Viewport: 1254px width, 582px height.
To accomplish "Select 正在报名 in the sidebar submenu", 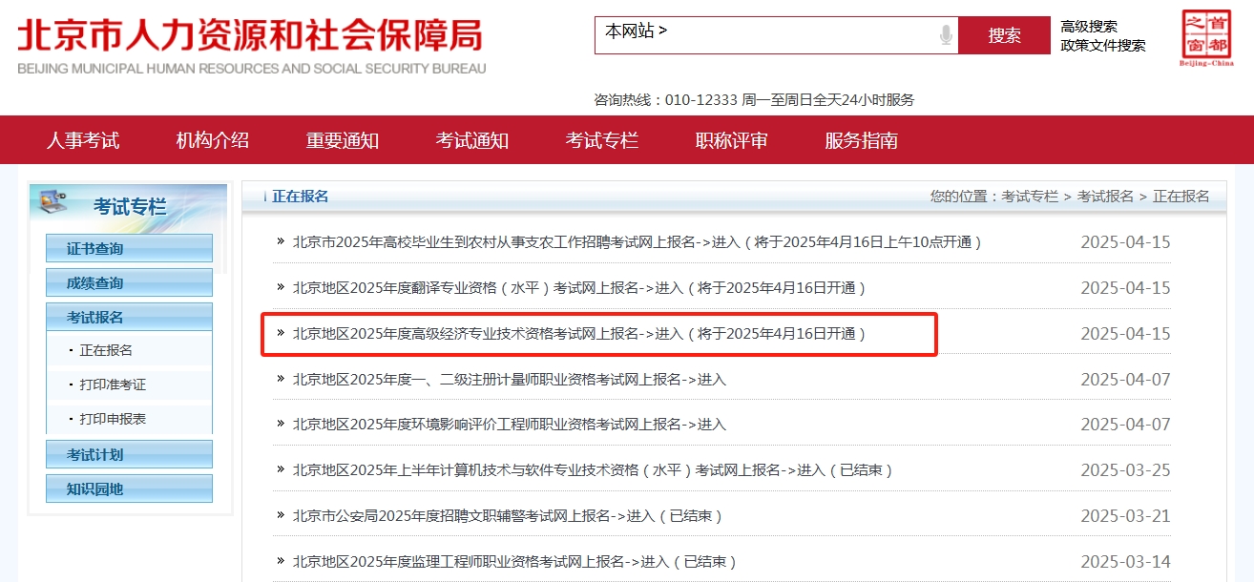I will 106,350.
